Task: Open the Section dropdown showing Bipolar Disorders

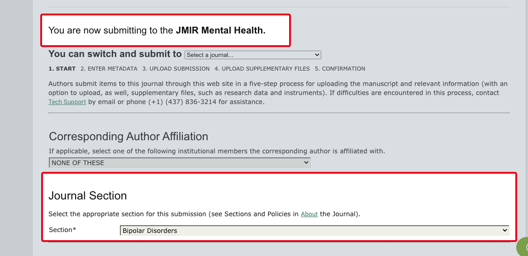Action: click(x=314, y=231)
